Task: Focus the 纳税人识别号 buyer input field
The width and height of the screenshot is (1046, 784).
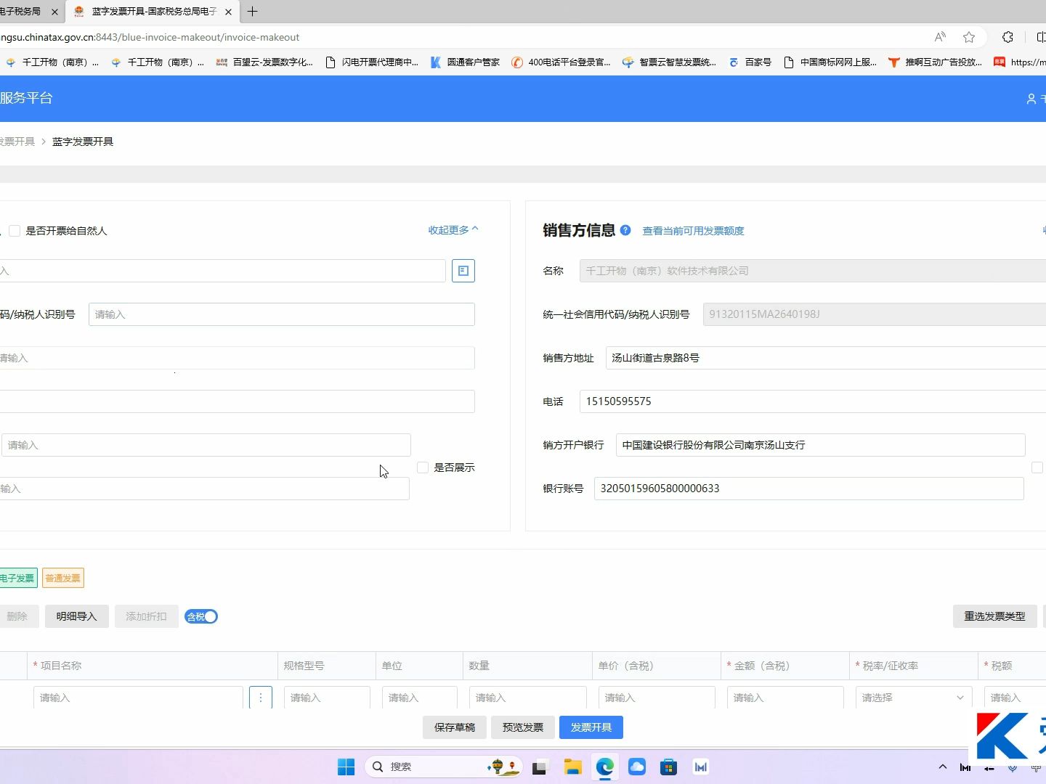Action: click(282, 314)
